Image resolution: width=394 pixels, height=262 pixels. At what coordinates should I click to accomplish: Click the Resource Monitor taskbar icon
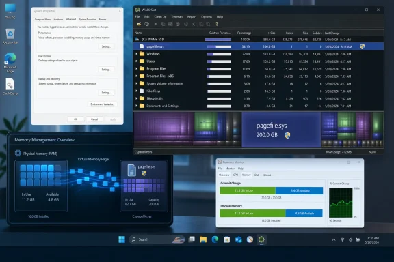[250, 239]
